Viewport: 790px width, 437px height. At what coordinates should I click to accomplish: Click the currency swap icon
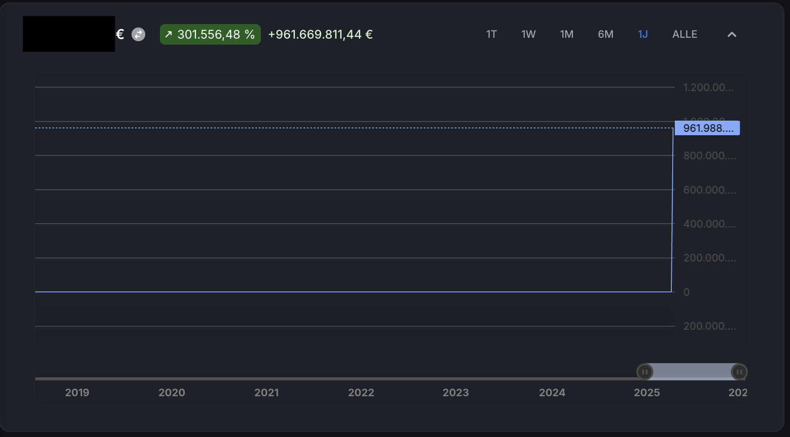coord(138,34)
